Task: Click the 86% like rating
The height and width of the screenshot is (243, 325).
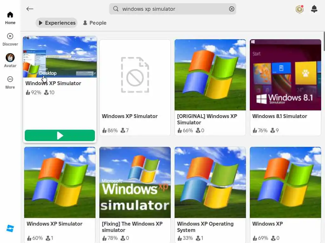Action: 110,130
